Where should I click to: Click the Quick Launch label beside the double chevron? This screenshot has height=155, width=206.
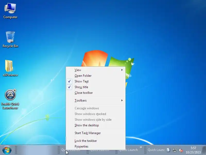click(x=128, y=150)
